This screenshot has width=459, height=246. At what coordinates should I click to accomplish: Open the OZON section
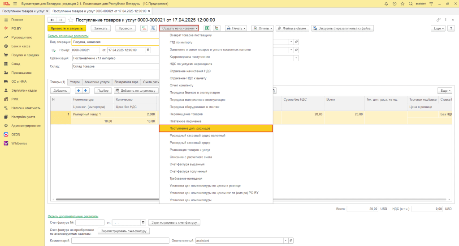pyautogui.click(x=16, y=134)
